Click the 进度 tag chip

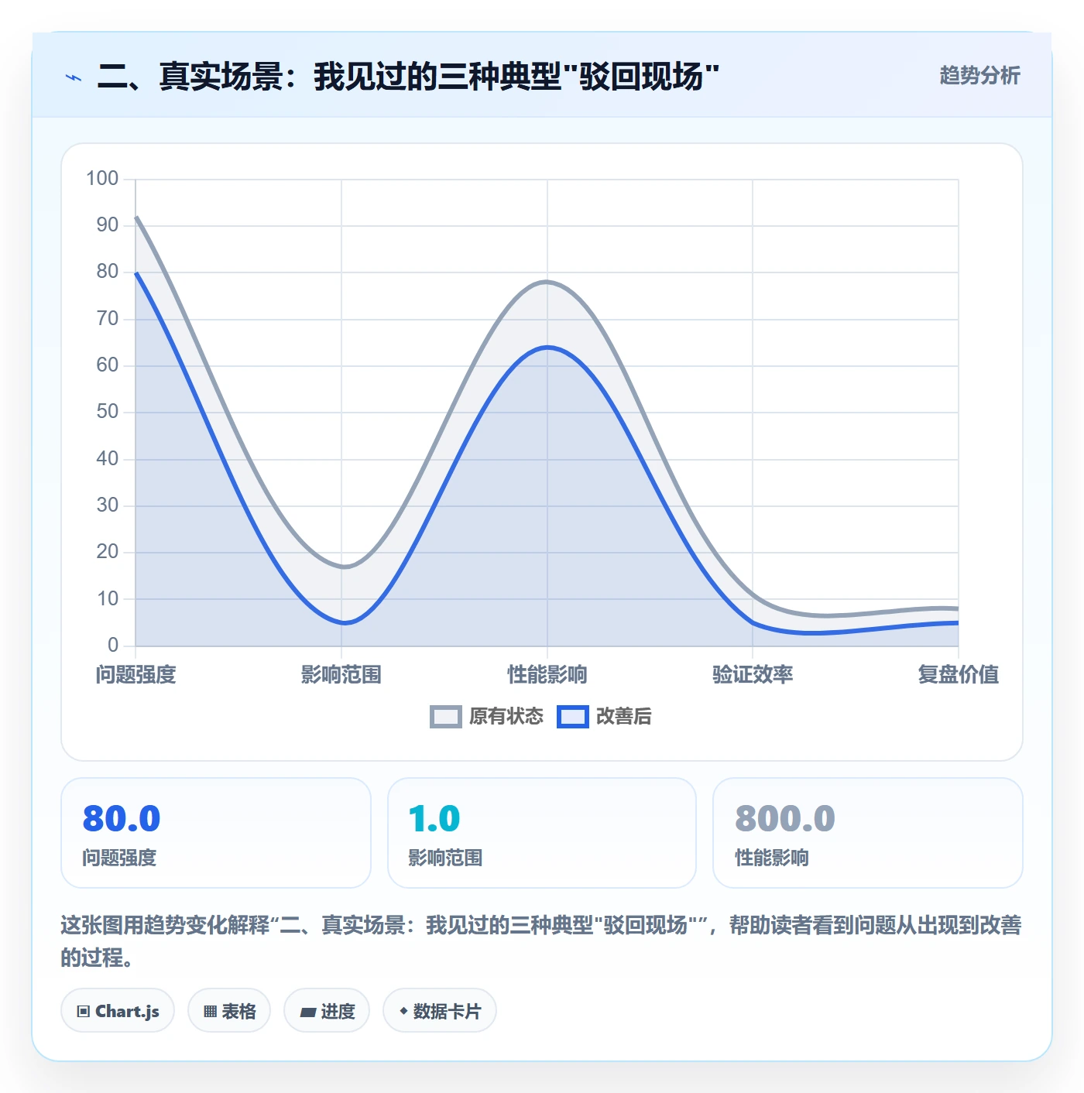click(x=327, y=1011)
